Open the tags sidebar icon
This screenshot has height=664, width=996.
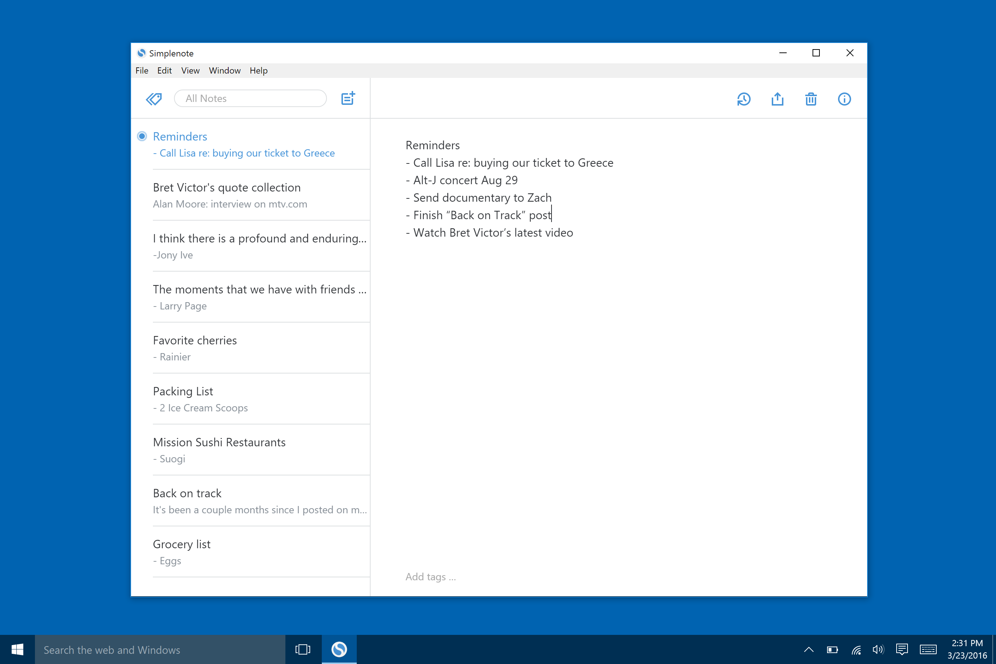(x=154, y=99)
